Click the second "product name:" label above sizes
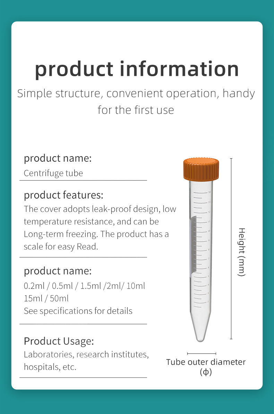274x414 pixels. (58, 271)
